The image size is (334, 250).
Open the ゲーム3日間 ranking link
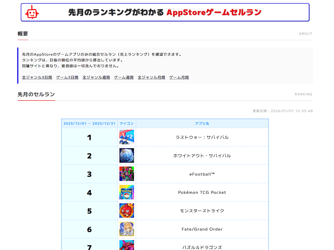tap(67, 77)
